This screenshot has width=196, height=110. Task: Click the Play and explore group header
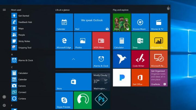121,10
